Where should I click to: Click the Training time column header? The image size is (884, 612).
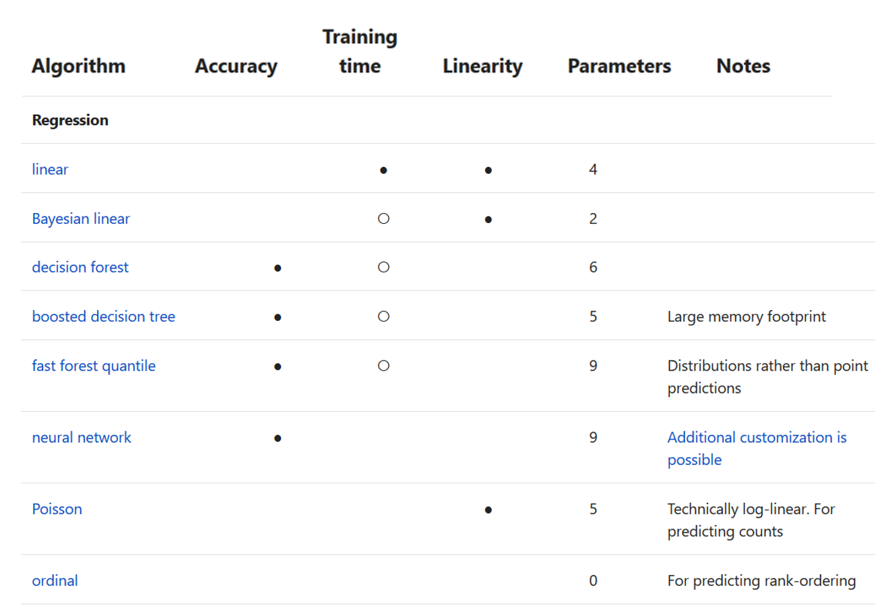pyautogui.click(x=360, y=51)
